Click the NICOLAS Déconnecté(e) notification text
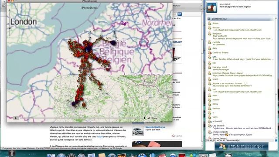The height and width of the screenshot is (157, 279). [x=223, y=140]
